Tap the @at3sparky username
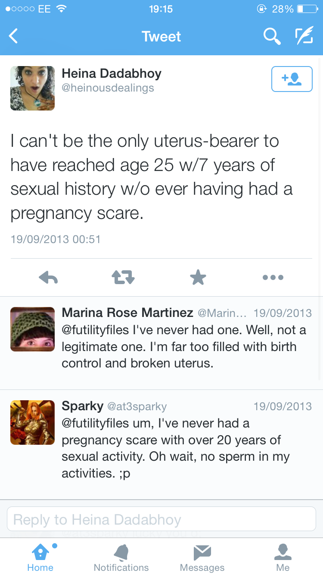Screen dimensions: 323x576 click(x=137, y=407)
